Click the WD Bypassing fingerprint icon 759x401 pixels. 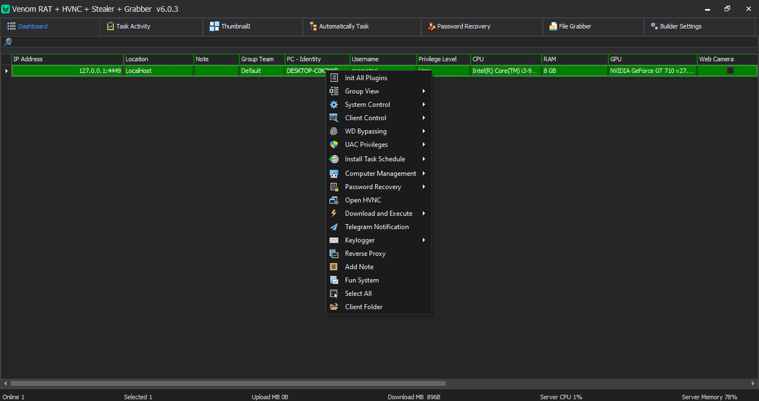click(x=334, y=131)
